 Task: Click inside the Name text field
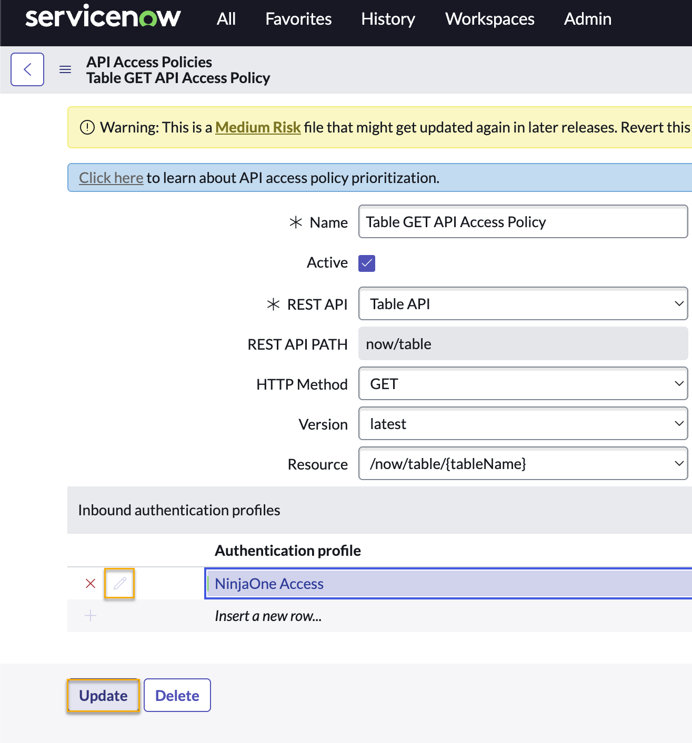pos(523,222)
